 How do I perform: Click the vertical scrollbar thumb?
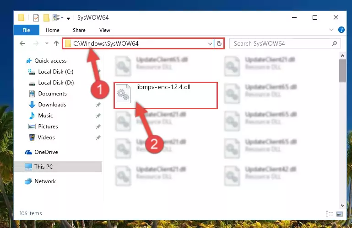tap(342, 71)
